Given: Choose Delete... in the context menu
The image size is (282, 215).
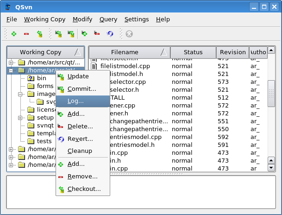Looking at the screenshot, I should [x=83, y=126].
